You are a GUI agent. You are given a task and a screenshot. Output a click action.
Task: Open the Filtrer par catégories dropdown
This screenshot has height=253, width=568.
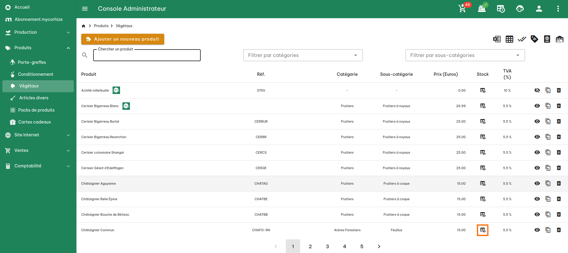[x=303, y=55]
